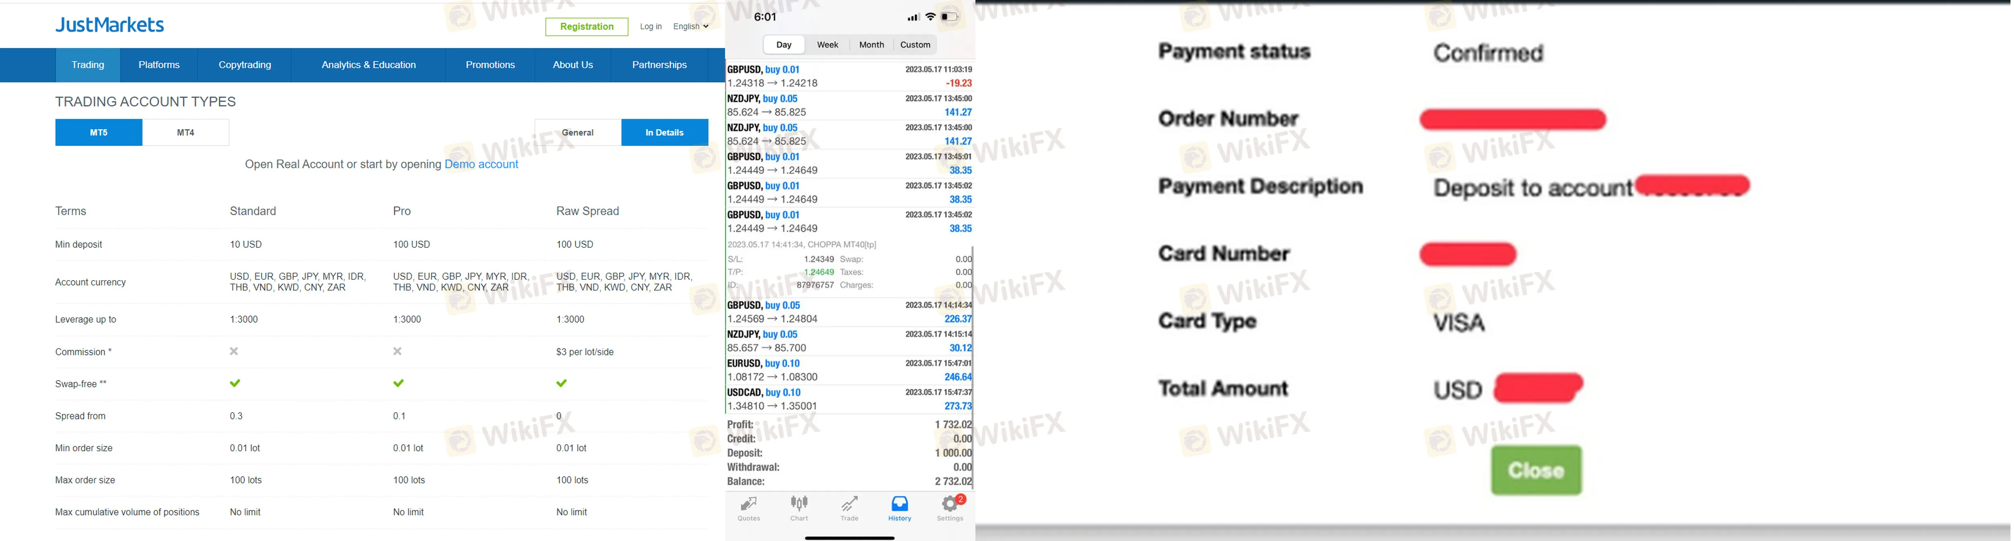Click the Max cumulative volume of positions label

coord(127,512)
